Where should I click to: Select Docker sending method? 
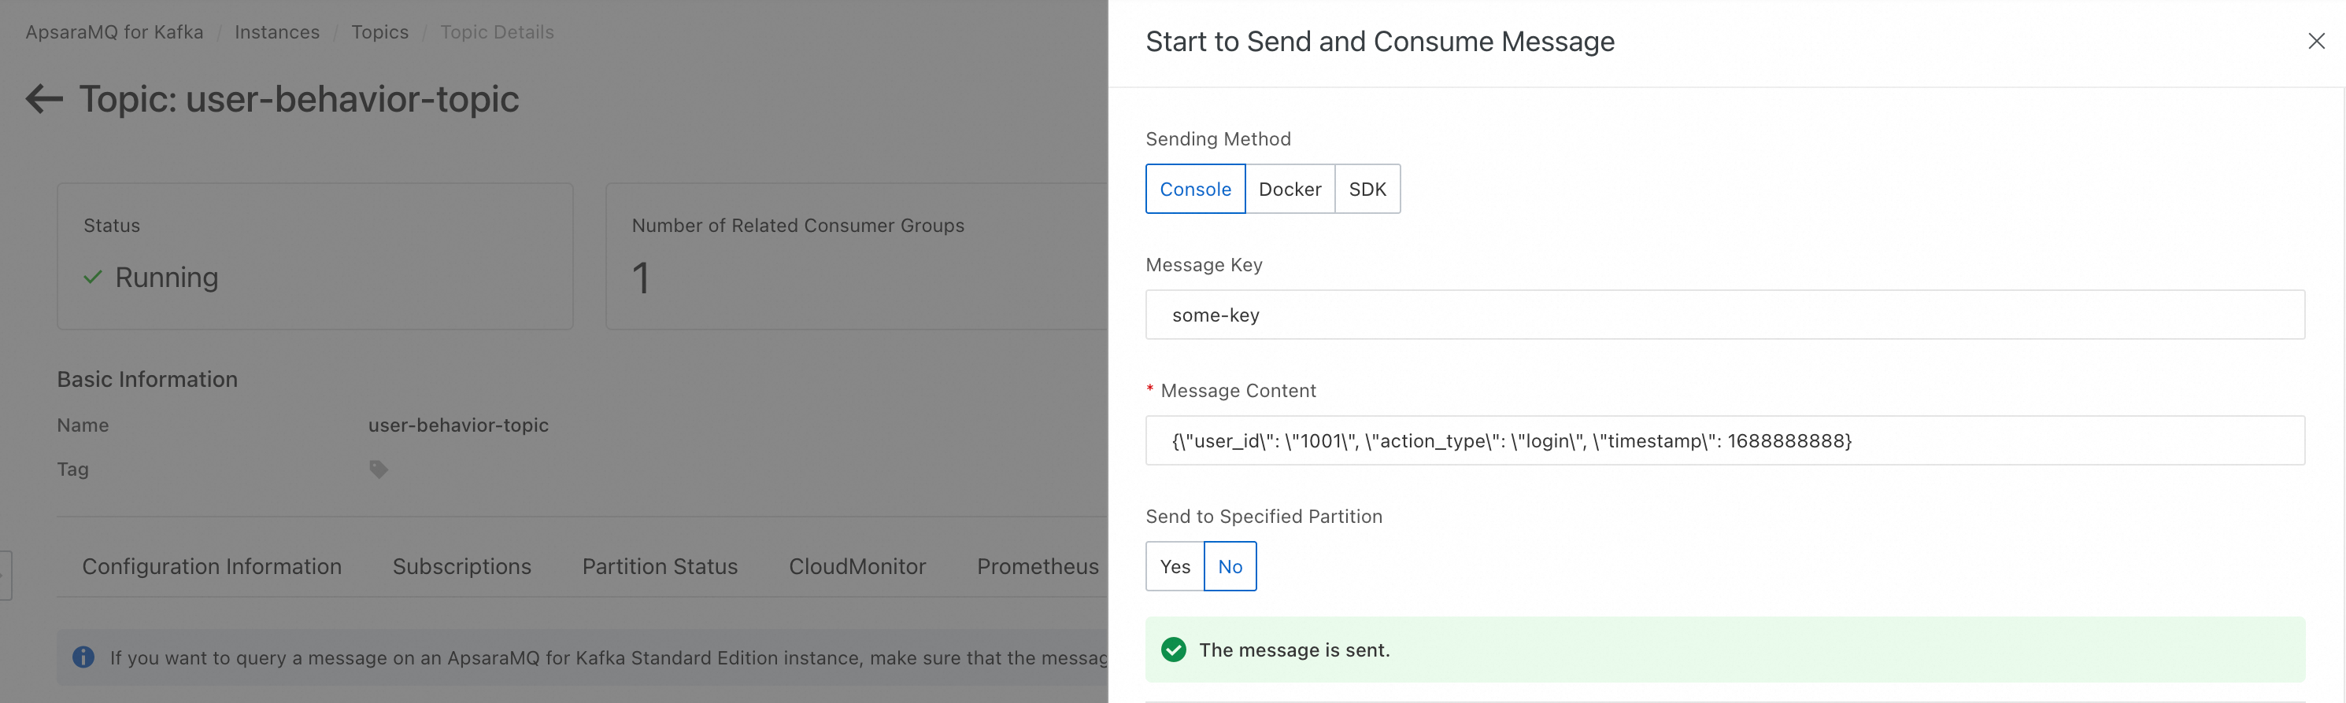[x=1290, y=190]
